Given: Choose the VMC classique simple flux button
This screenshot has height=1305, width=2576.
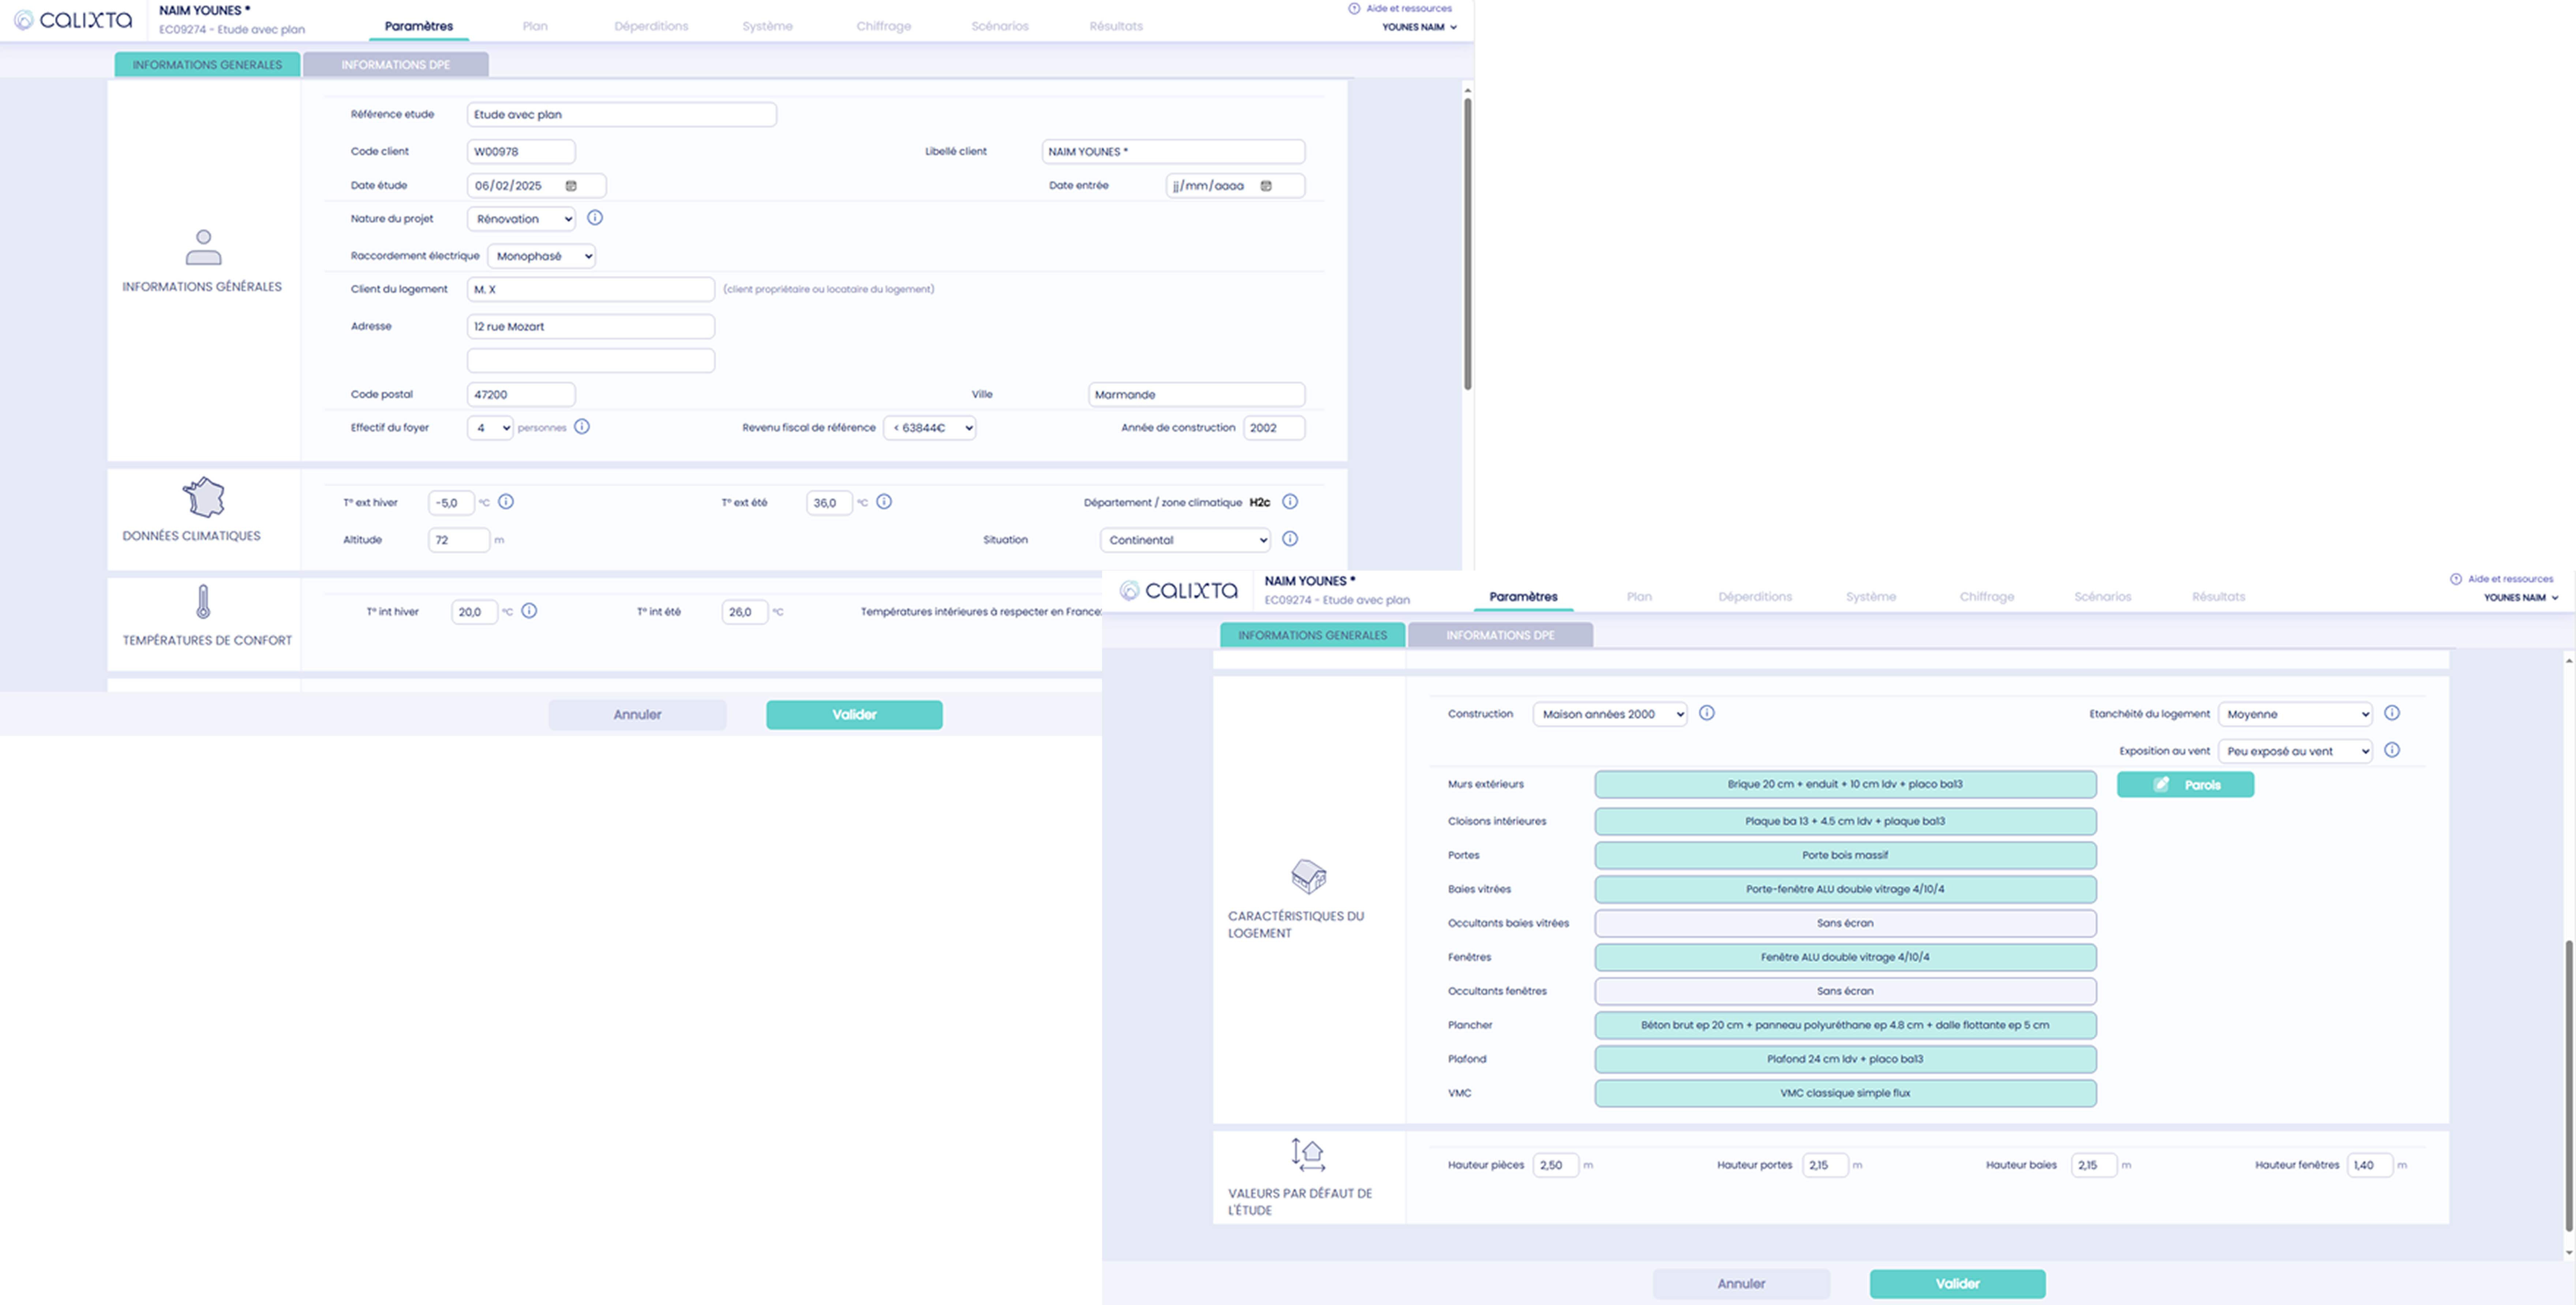Looking at the screenshot, I should pos(1845,1093).
